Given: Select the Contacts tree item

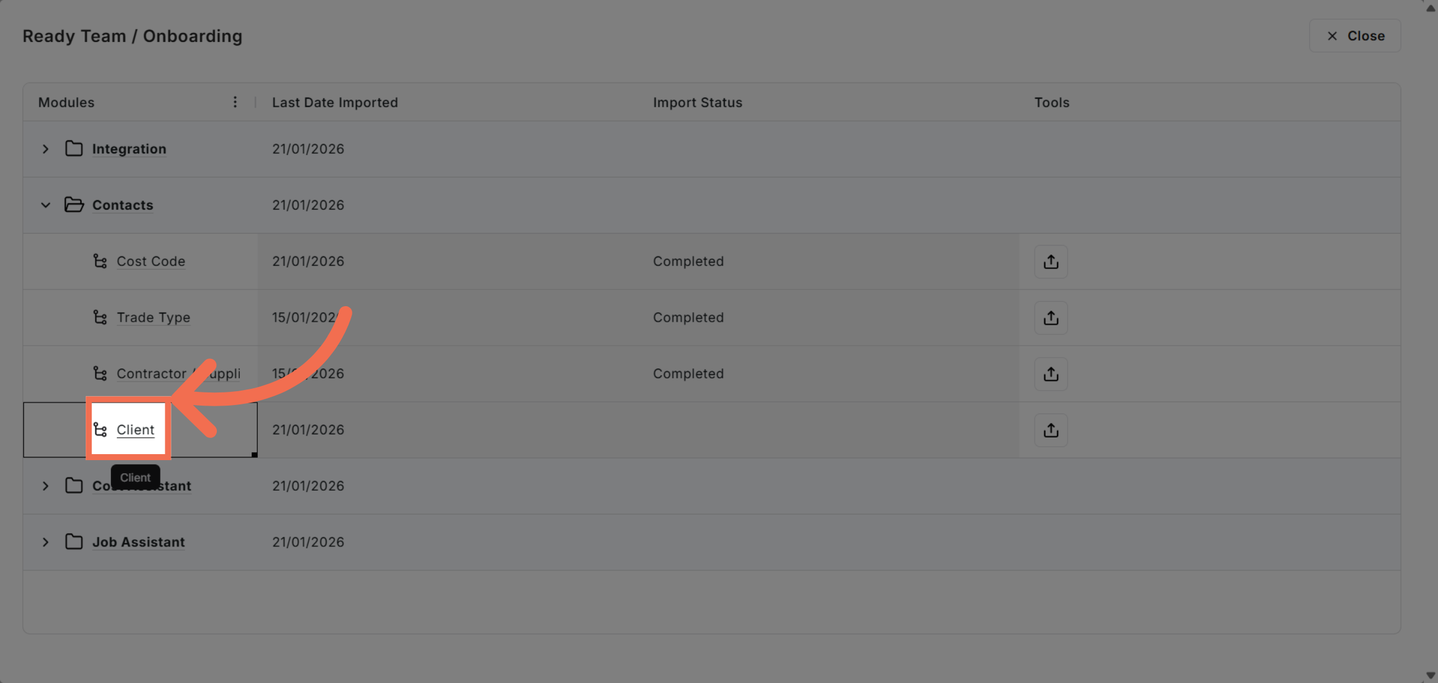Looking at the screenshot, I should pyautogui.click(x=123, y=205).
